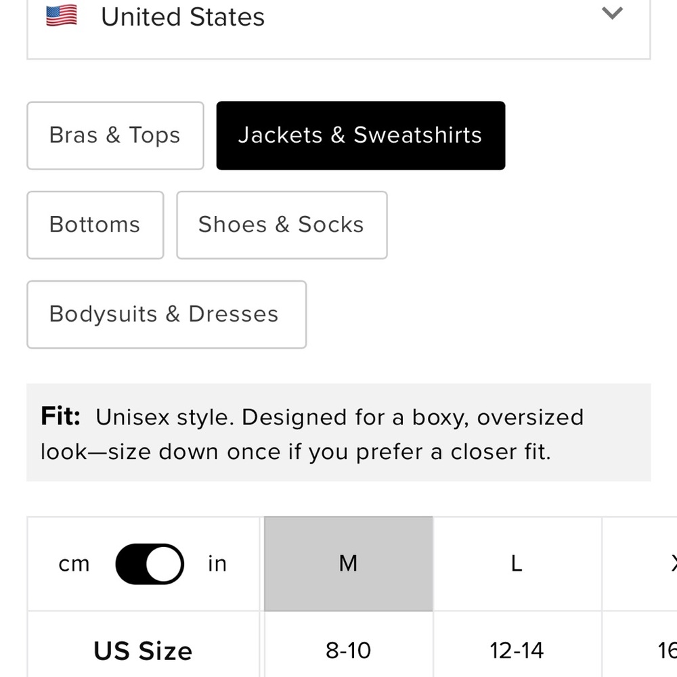Toggle the cm/in unit switch
Viewport: 677px width, 677px height.
tap(150, 564)
